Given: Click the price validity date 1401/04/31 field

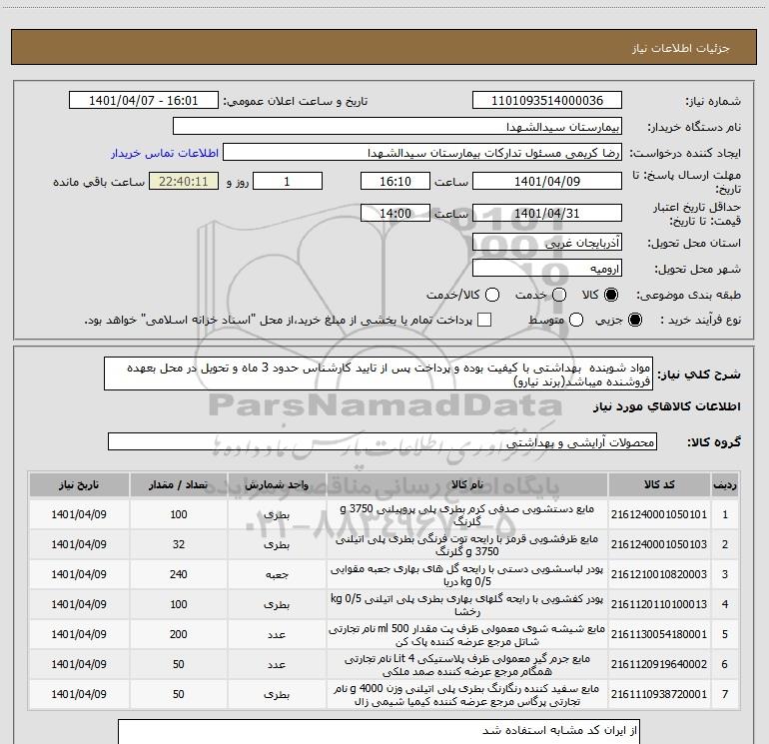Looking at the screenshot, I should (x=547, y=213).
